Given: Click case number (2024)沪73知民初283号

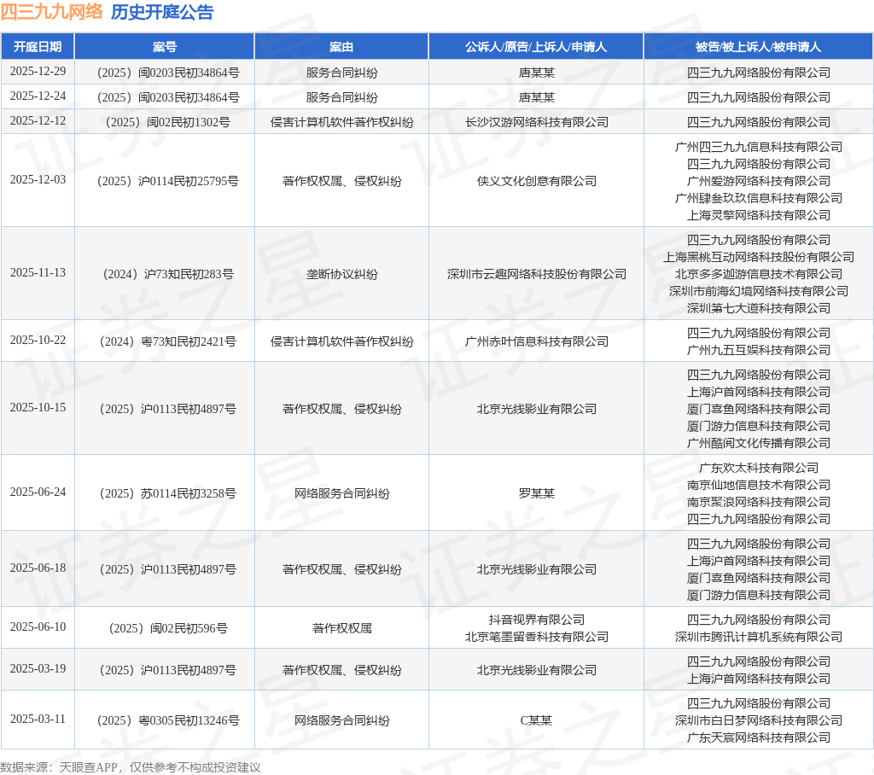Looking at the screenshot, I should point(168,274).
